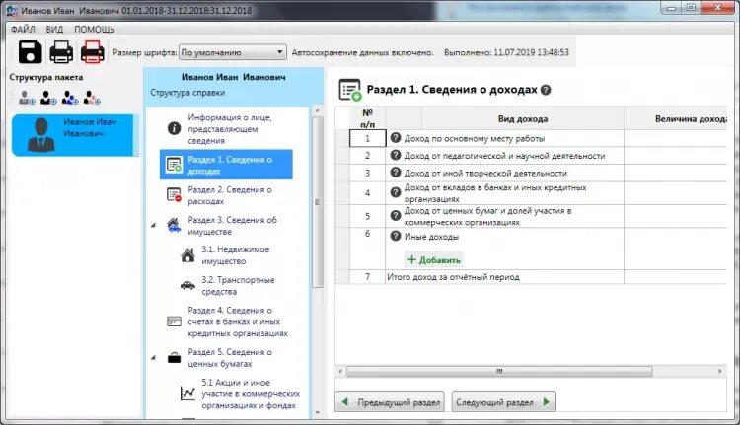Click Иные доходы row text

(x=431, y=237)
